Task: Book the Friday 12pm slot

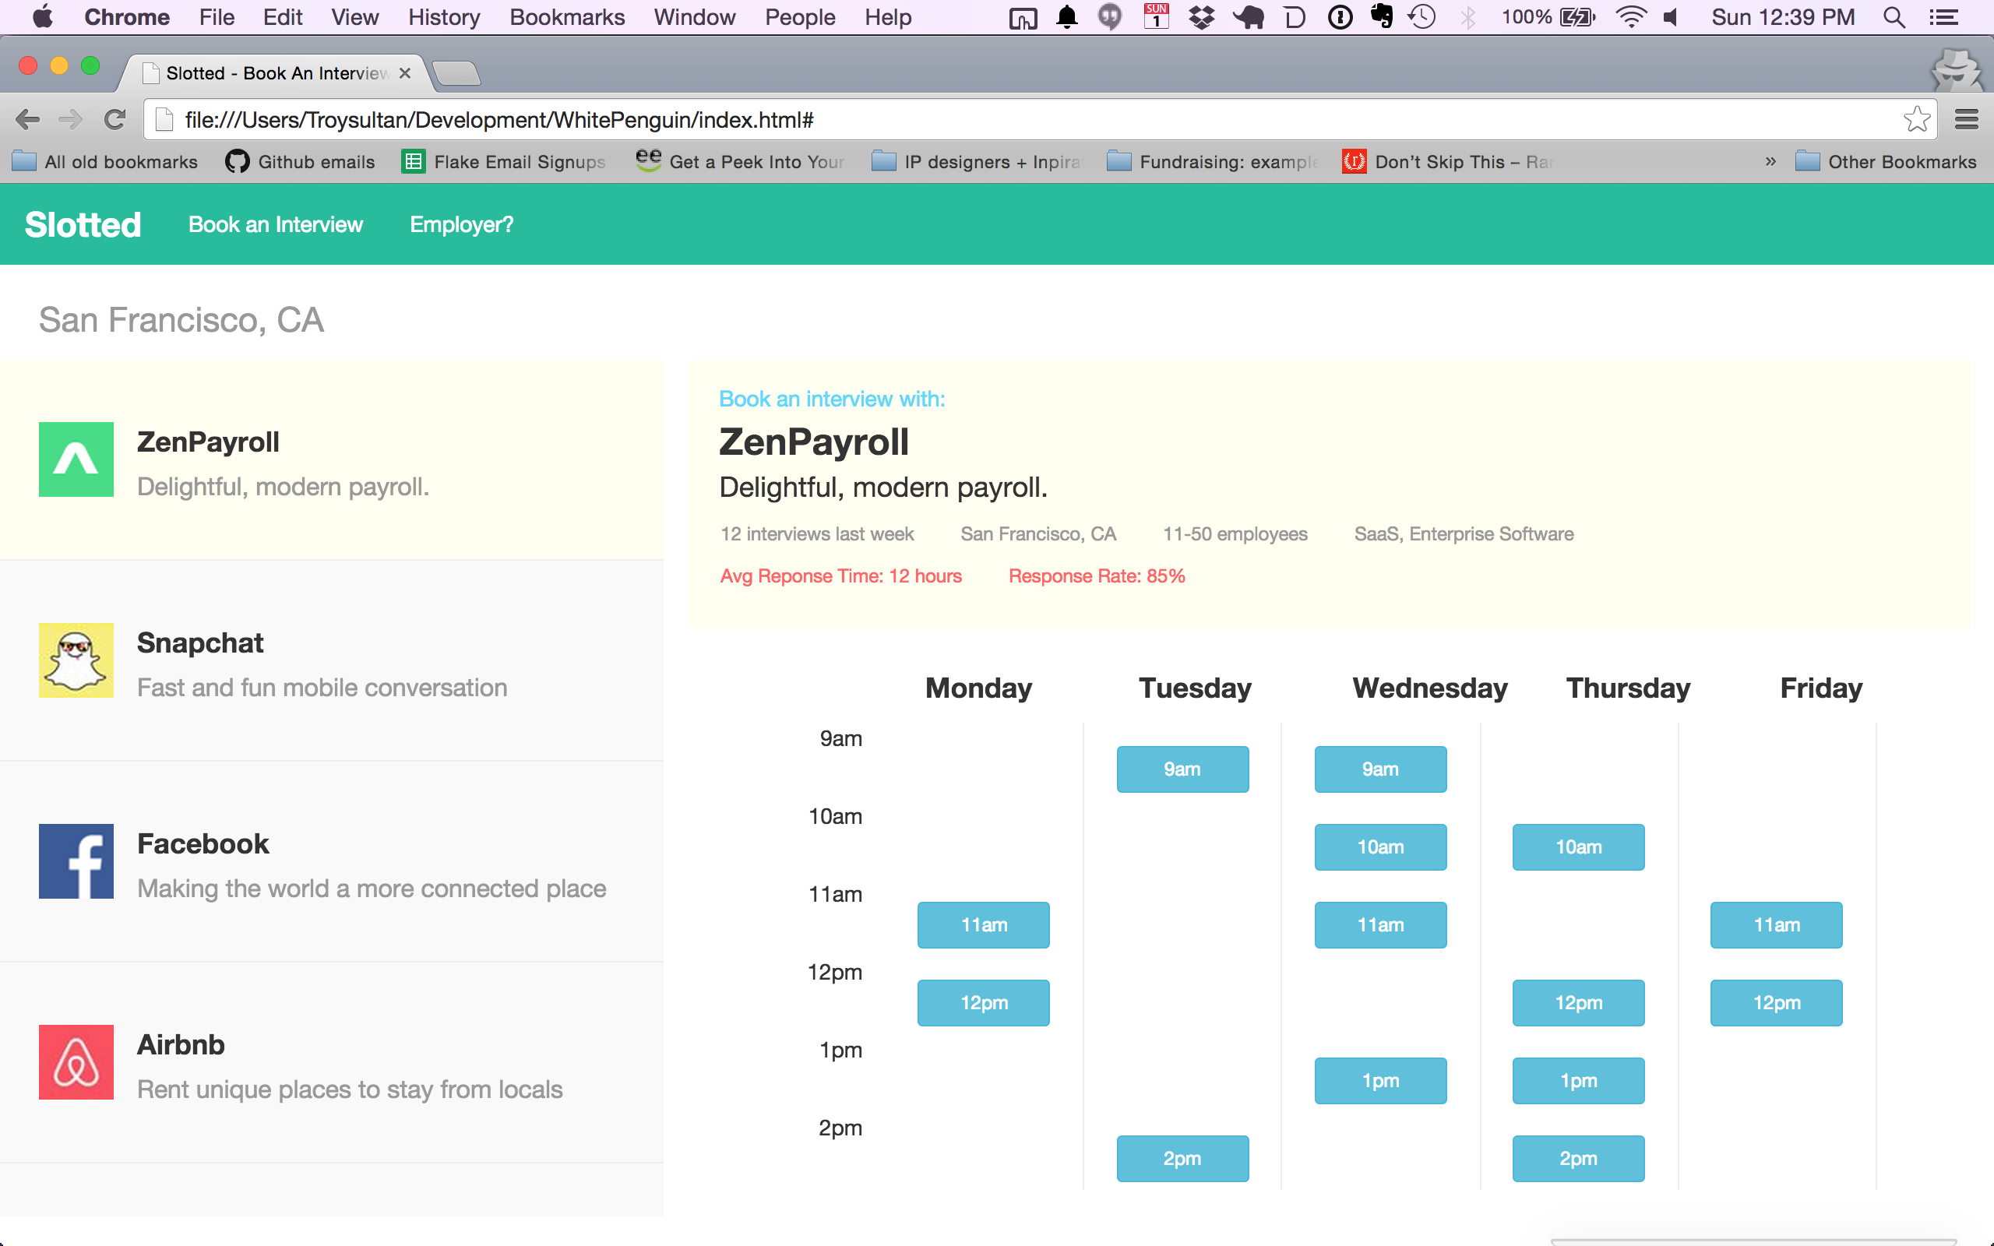Action: (x=1776, y=1003)
